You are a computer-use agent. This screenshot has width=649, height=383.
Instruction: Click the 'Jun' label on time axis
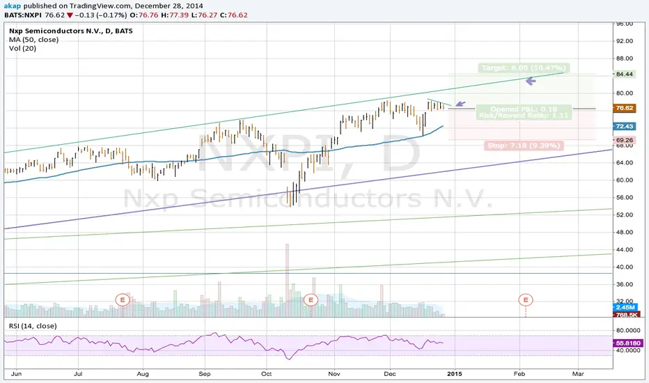(x=16, y=374)
